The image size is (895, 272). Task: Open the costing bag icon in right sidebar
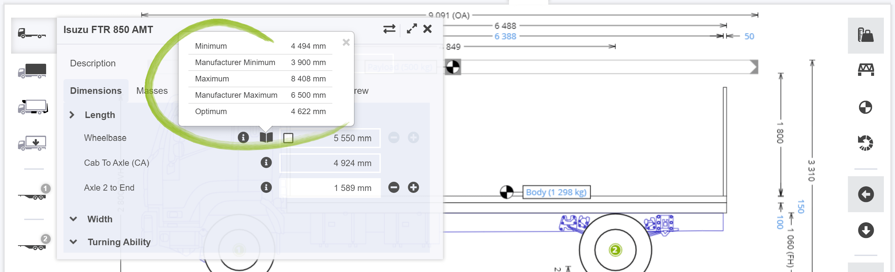click(x=866, y=35)
